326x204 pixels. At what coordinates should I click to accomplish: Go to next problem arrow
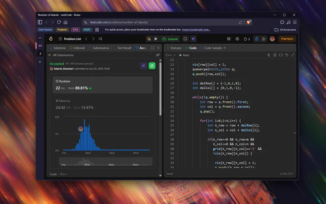pos(93,39)
